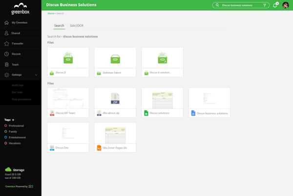Add a new tag with plus icon

[x=13, y=120]
